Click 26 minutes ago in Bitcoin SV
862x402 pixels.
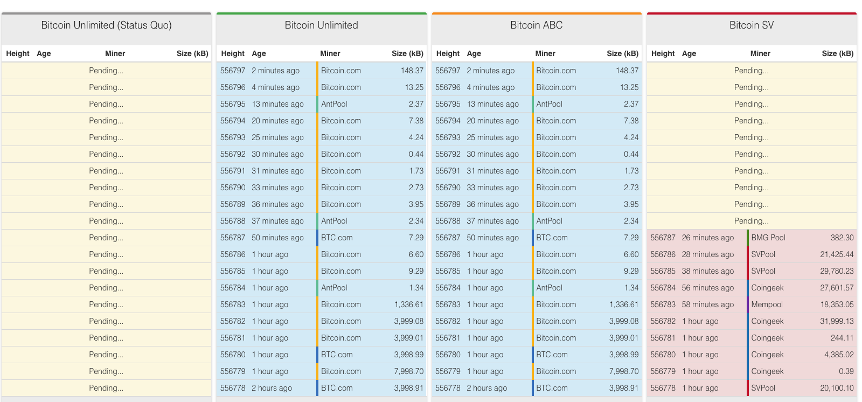click(x=707, y=238)
